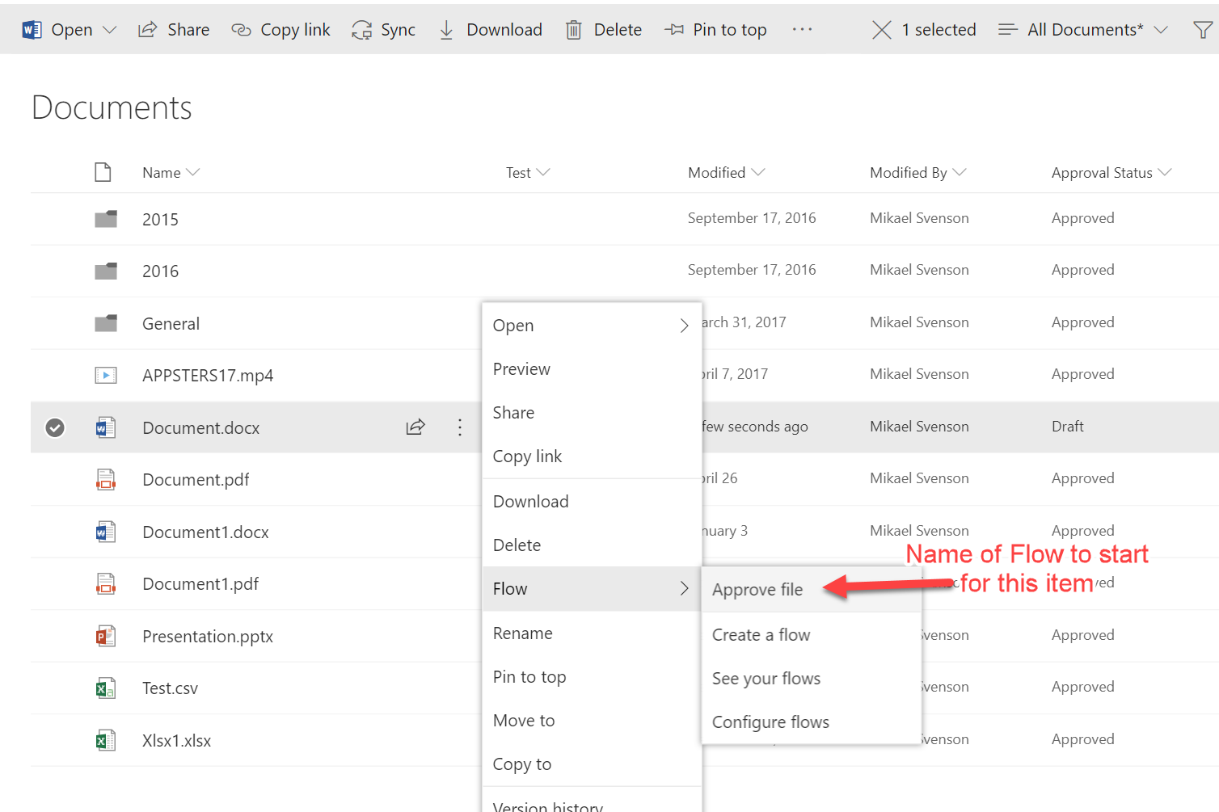The height and width of the screenshot is (812, 1219).
Task: Open vertical ellipsis menu for Document.docx
Action: point(460,427)
